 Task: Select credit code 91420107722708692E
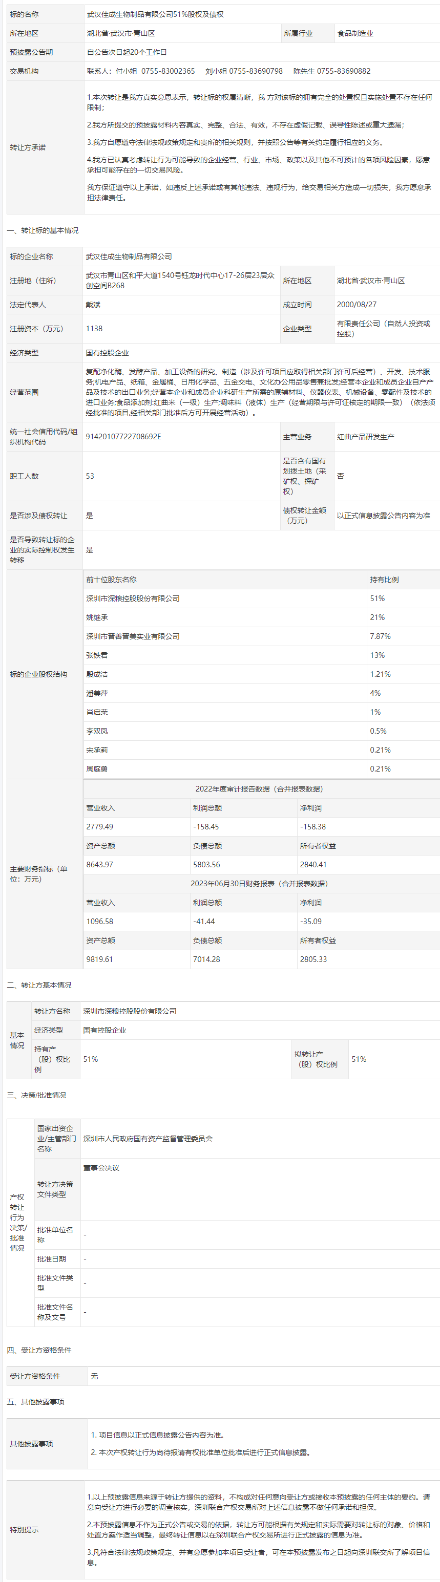click(123, 437)
